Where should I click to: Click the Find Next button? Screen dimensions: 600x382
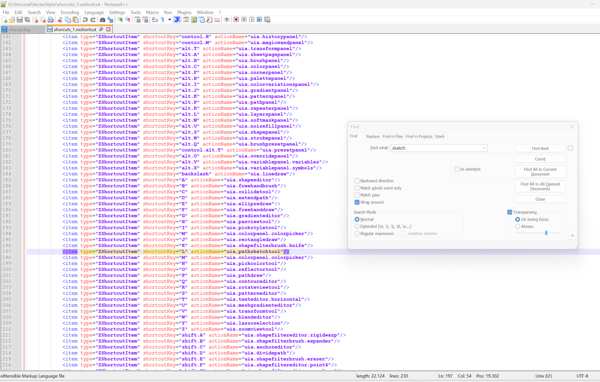pyautogui.click(x=540, y=149)
